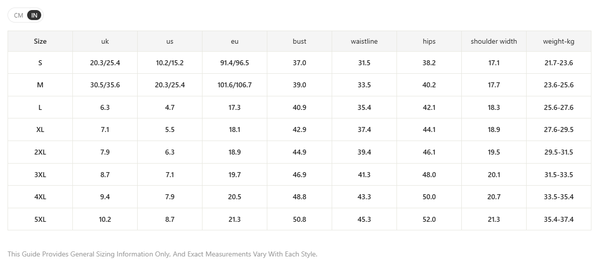Click the 5.5 us value for XL
Screen dimensions: 599x268
[x=170, y=129]
